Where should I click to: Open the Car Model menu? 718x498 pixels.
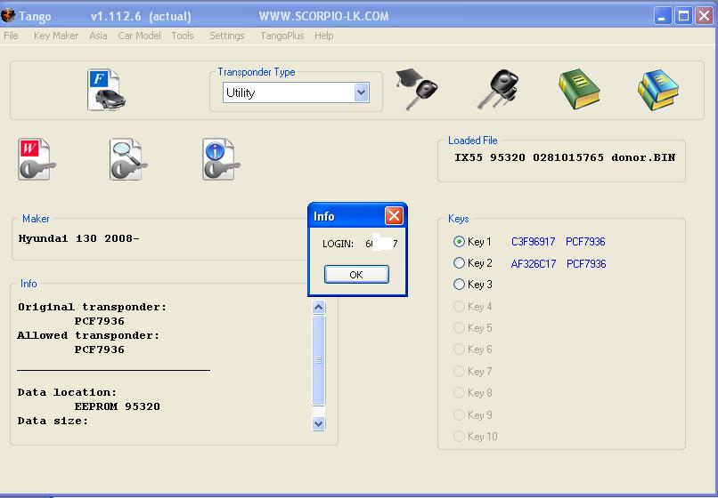tap(139, 36)
